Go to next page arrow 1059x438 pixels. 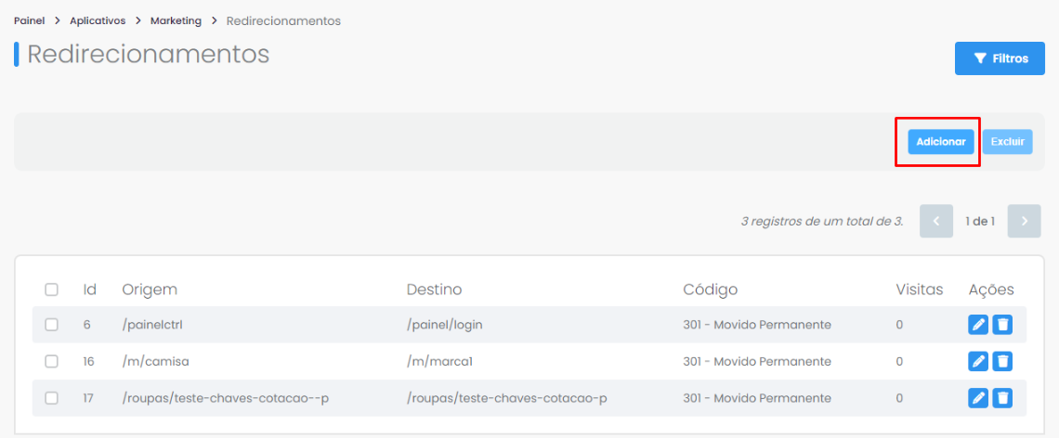coord(1024,221)
